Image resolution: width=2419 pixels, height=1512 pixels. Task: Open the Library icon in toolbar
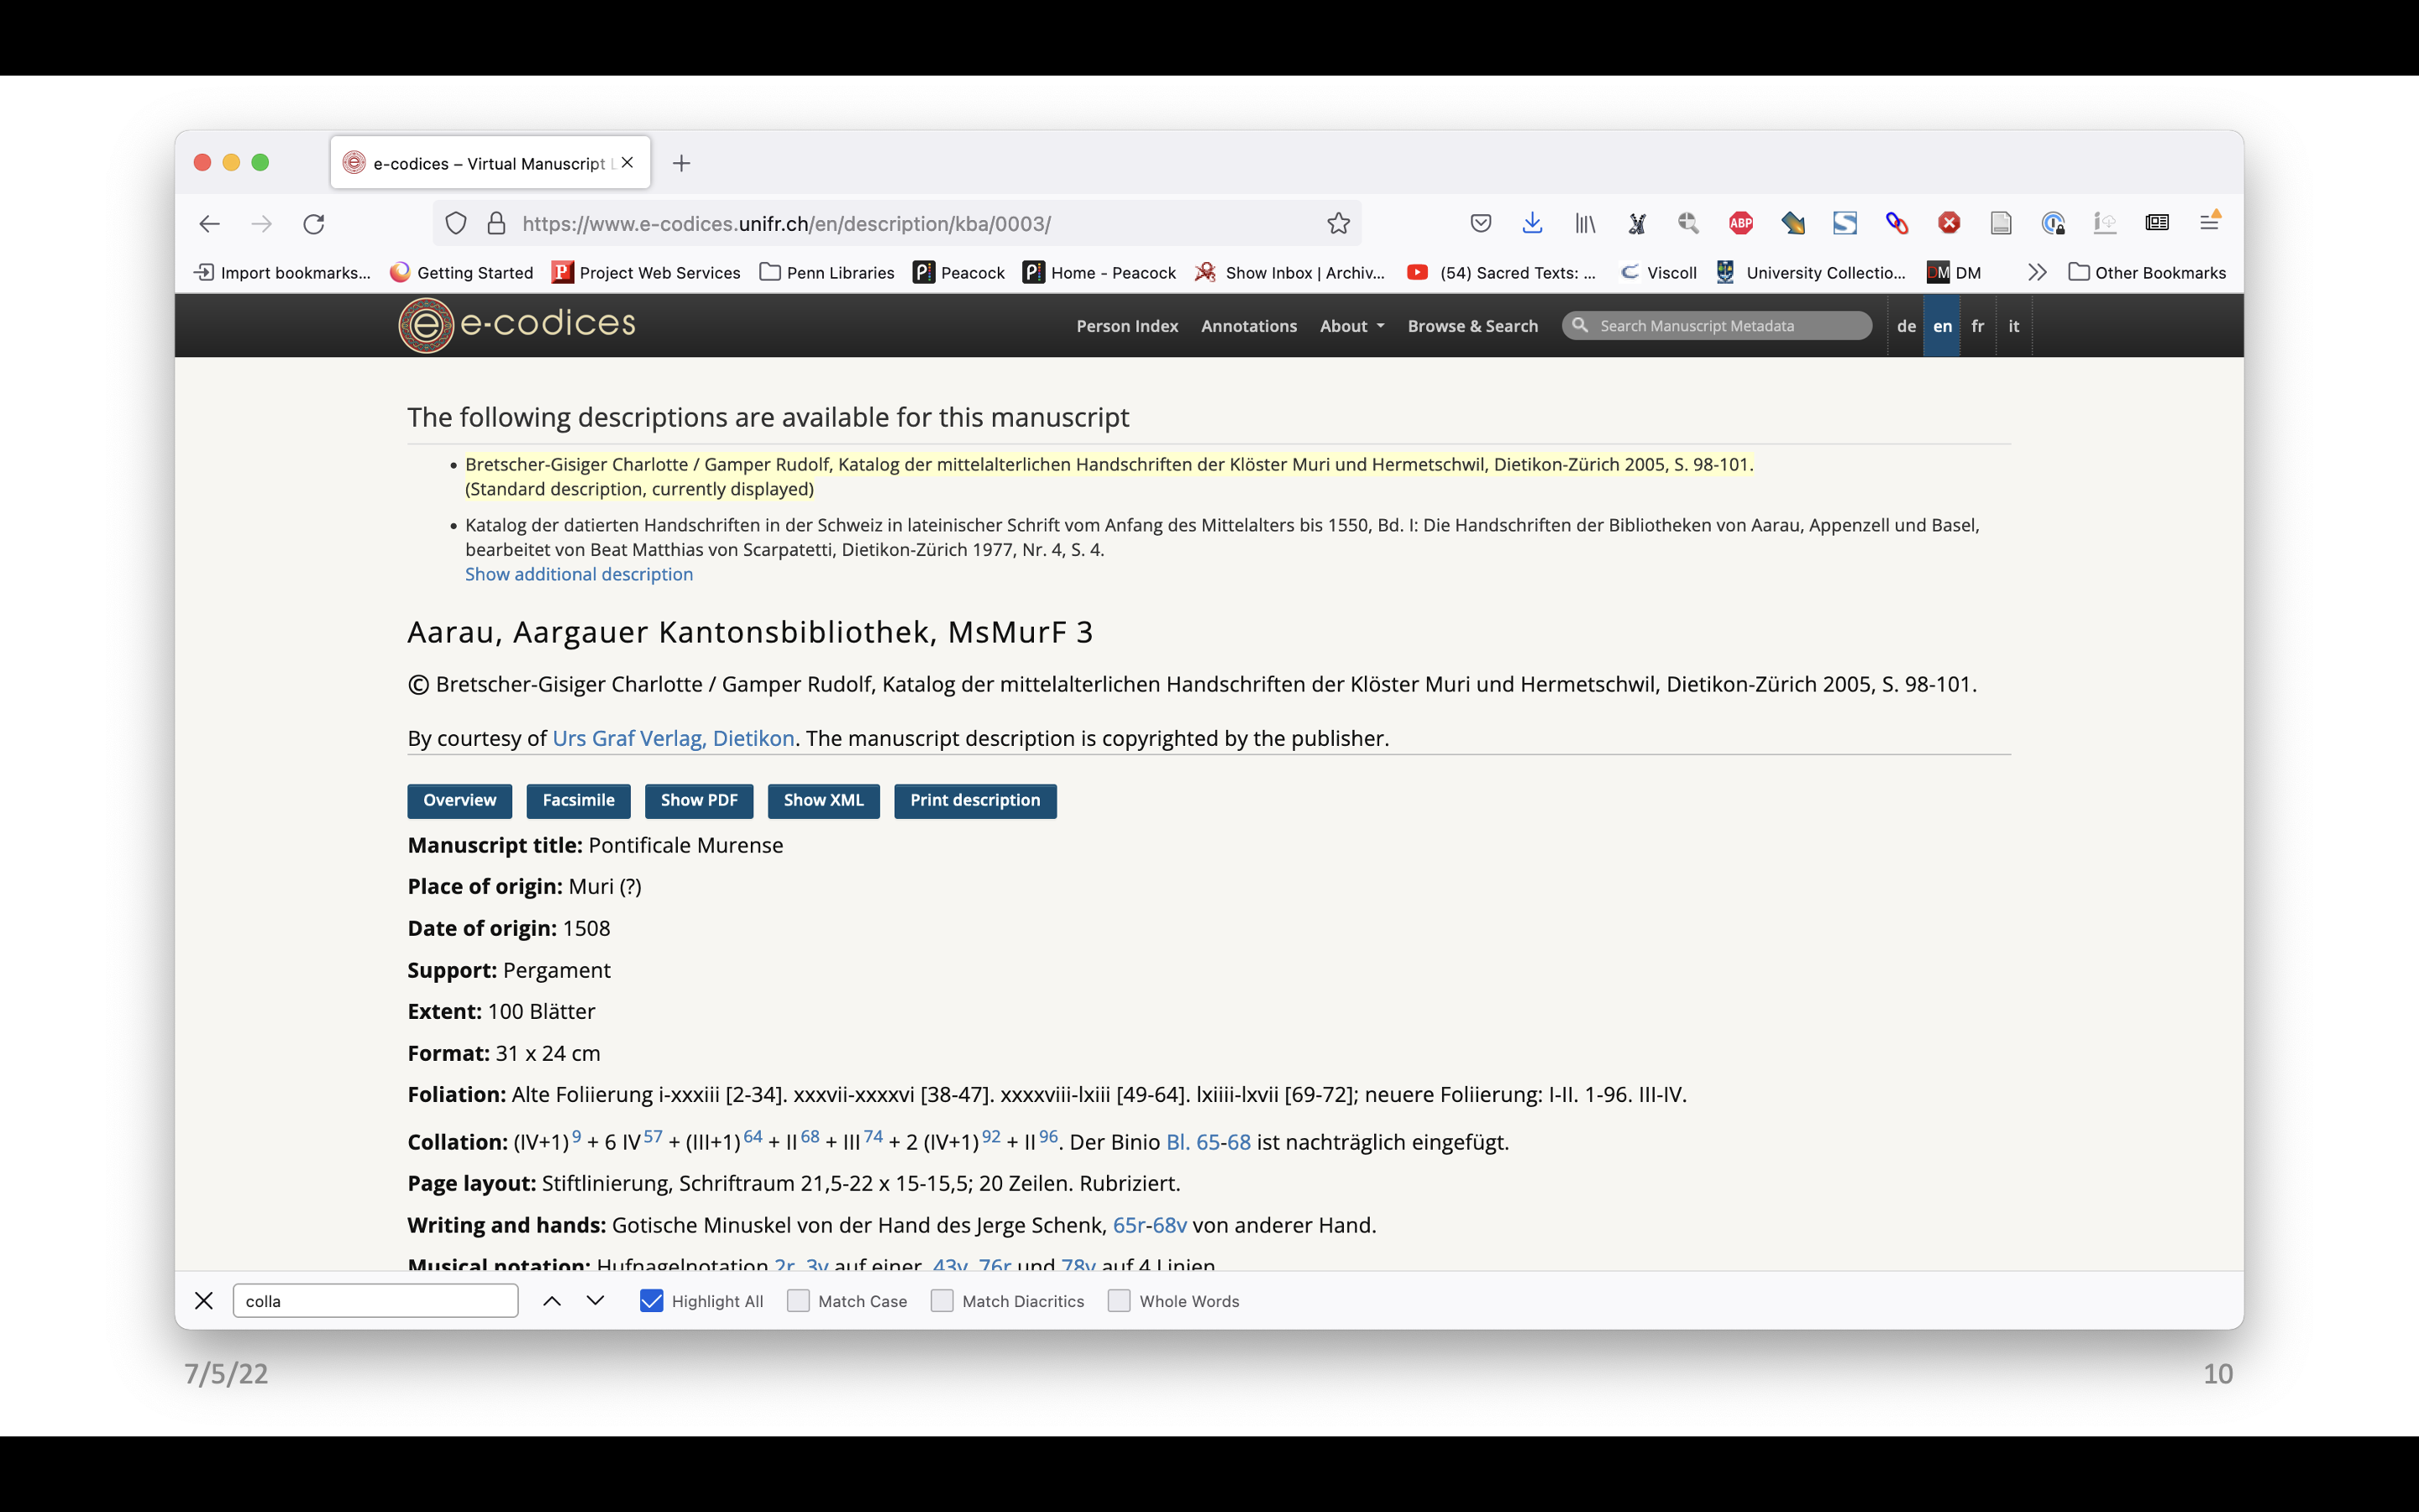1585,223
